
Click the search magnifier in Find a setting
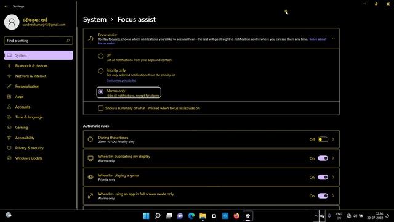tap(68, 41)
